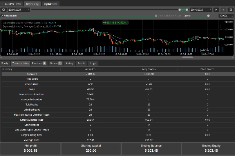This screenshot has height=156, width=235.
Task: Select the Total trades row label
Action: pos(32,105)
